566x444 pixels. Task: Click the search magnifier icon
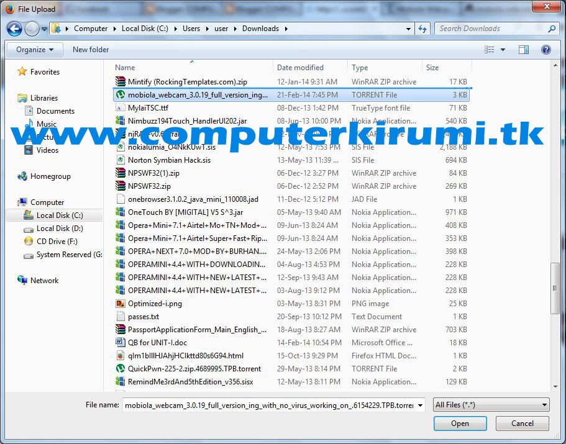552,29
